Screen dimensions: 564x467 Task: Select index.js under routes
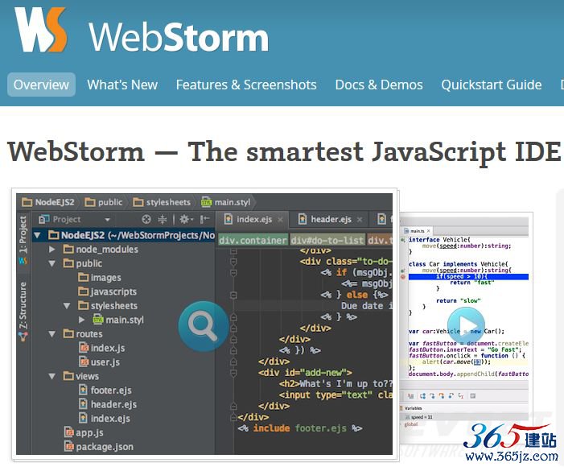pos(102,348)
